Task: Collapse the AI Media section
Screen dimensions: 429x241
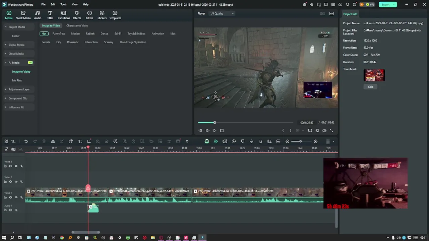Action: point(6,63)
